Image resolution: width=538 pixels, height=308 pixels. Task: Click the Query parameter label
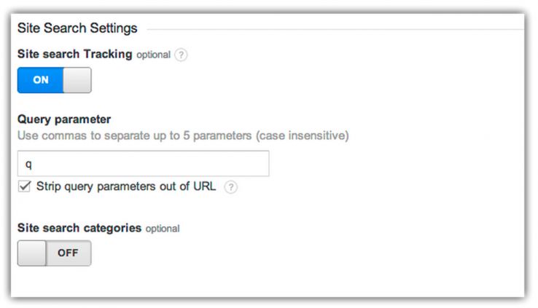63,119
